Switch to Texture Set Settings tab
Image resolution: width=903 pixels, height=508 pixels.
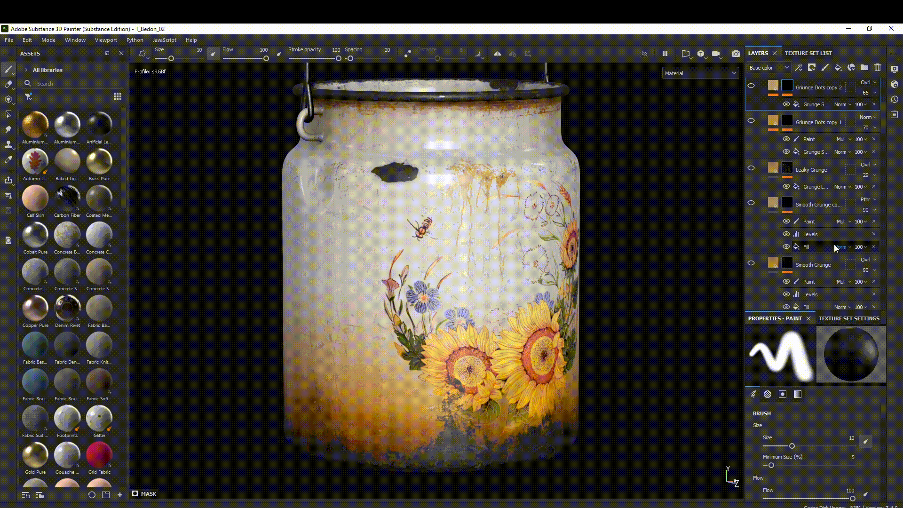[x=848, y=318]
